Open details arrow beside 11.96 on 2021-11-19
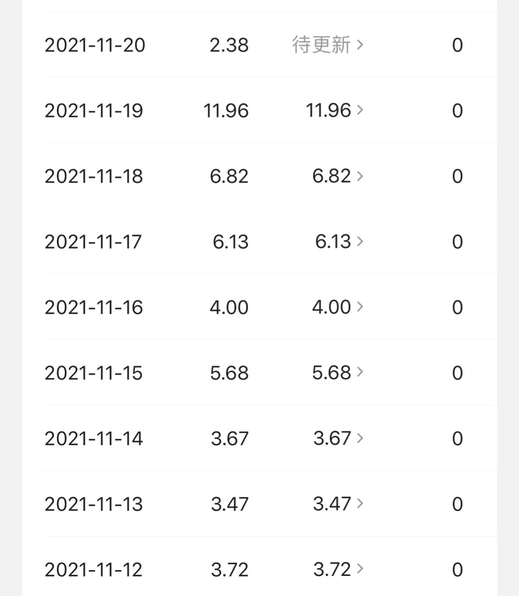This screenshot has height=596, width=519. coord(360,110)
